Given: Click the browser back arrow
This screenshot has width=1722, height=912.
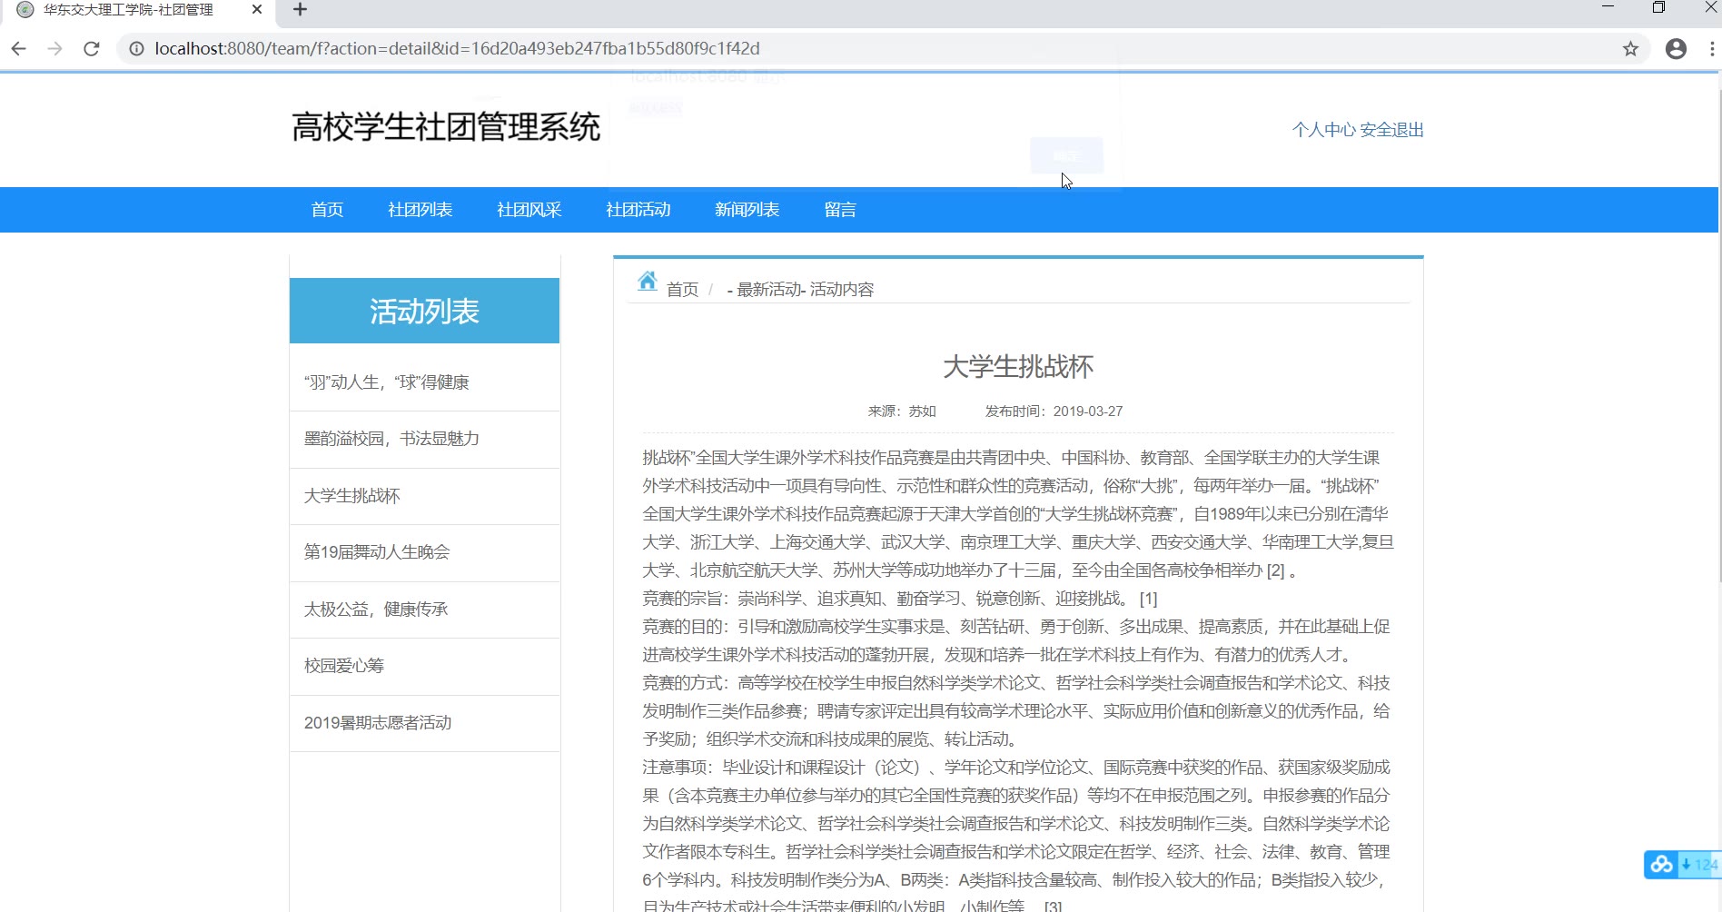Looking at the screenshot, I should pos(19,49).
